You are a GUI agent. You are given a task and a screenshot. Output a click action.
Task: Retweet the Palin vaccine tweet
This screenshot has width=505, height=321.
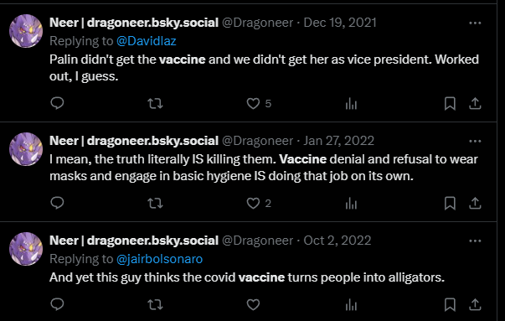155,104
